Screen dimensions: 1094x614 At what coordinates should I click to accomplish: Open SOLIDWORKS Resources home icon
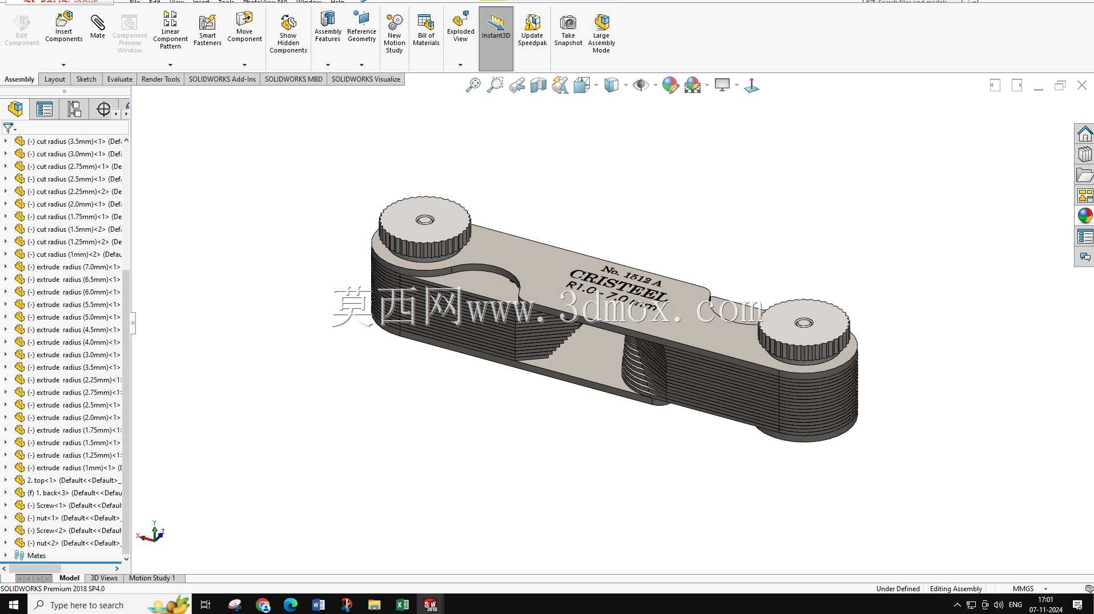[x=1084, y=134]
